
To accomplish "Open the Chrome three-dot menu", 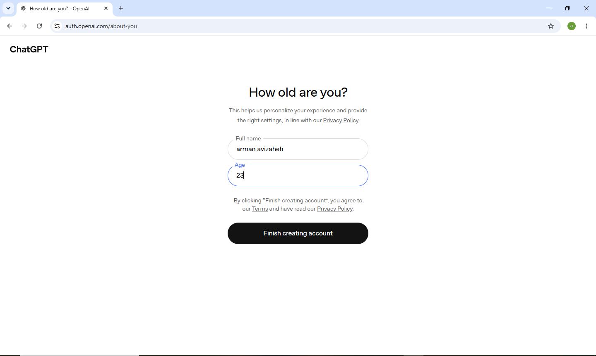I will coord(586,26).
